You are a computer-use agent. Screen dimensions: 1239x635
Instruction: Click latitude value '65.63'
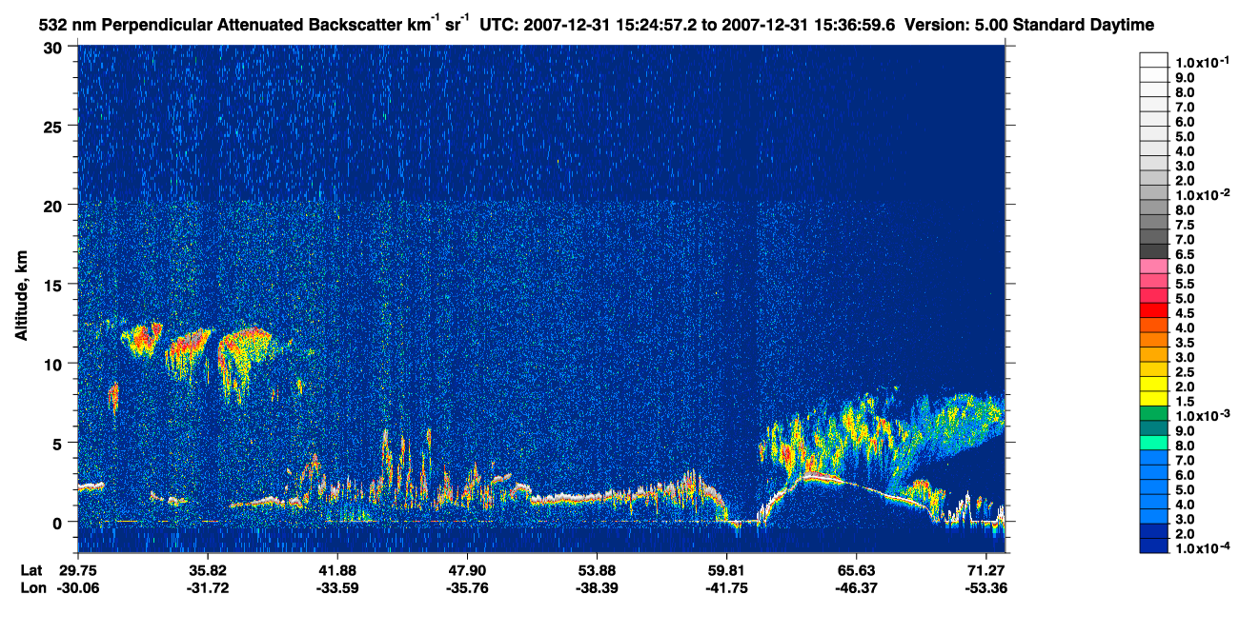[x=856, y=570]
